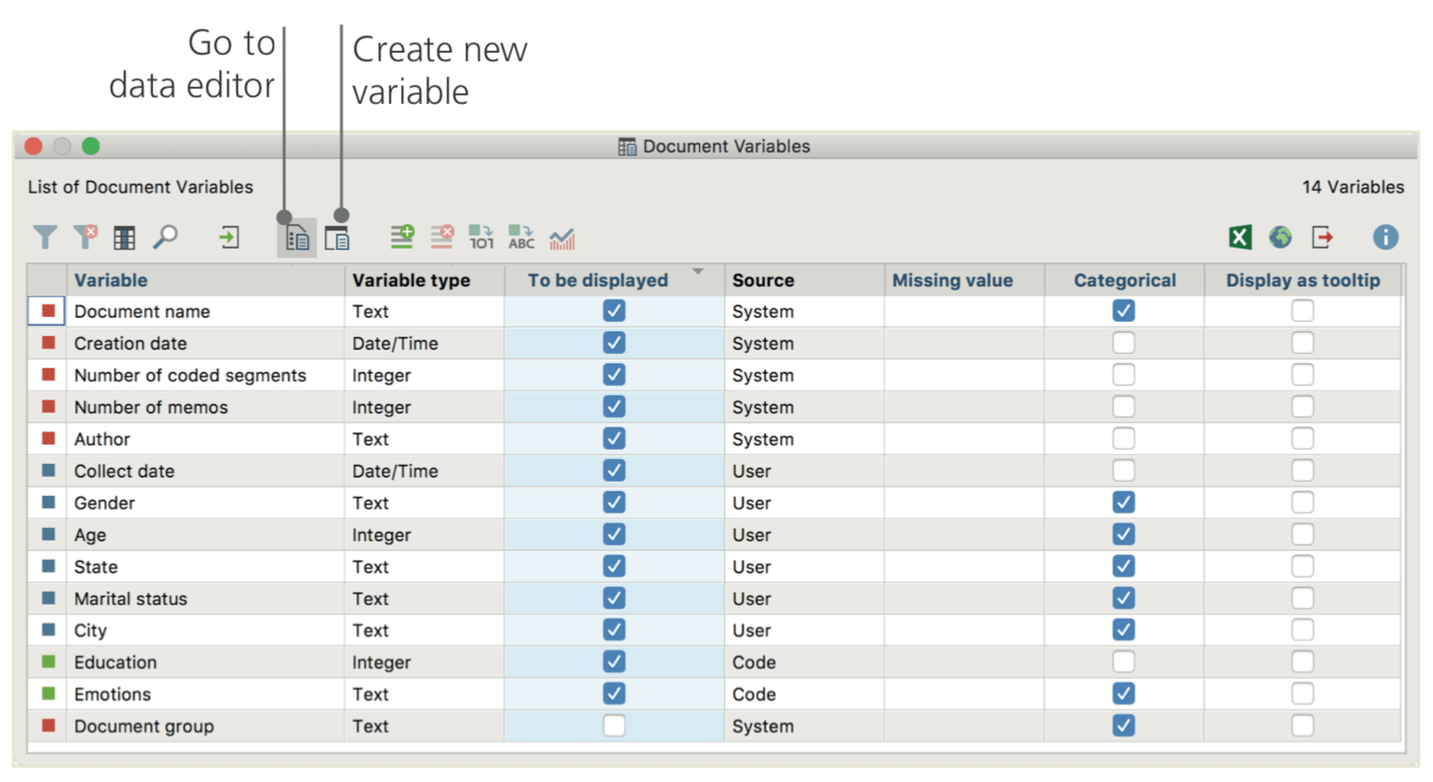Reset filters with the funnel-X icon
1433x782 pixels.
click(x=85, y=237)
